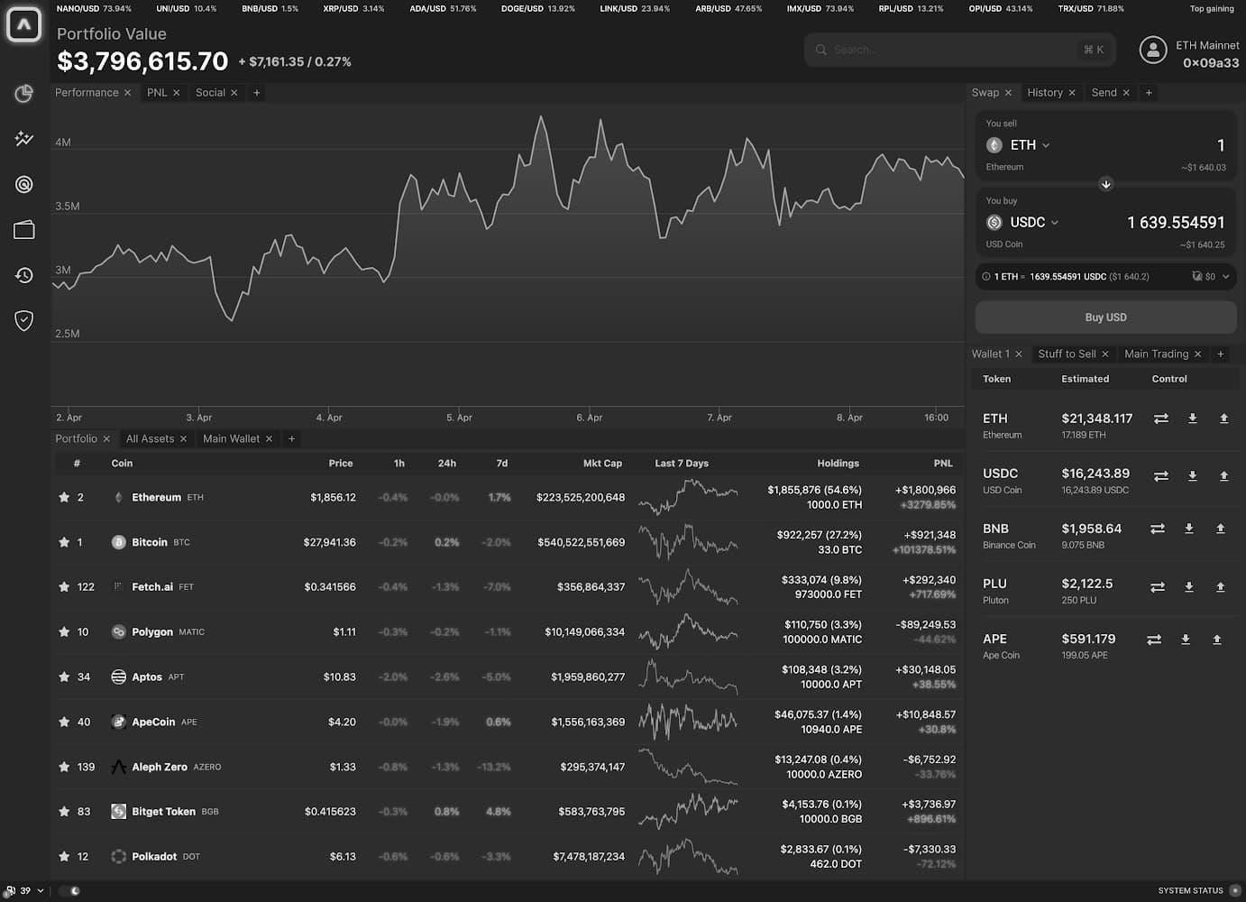The height and width of the screenshot is (902, 1246).
Task: Open the history clock sidebar icon
Action: tap(24, 275)
